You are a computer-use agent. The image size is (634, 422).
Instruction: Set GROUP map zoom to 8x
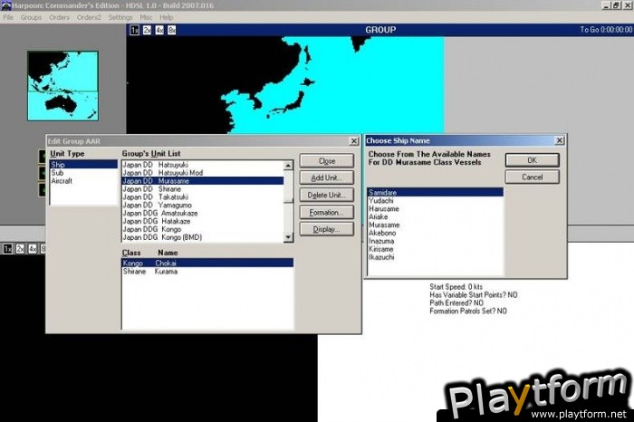click(x=171, y=30)
